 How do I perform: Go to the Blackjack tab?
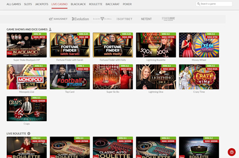coord(78,4)
